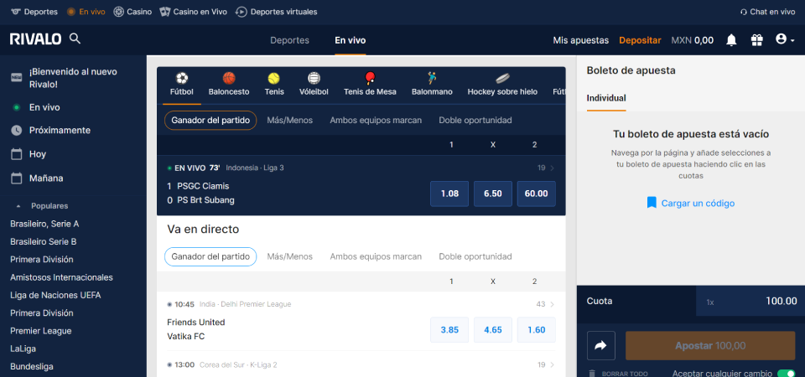This screenshot has width=805, height=377.
Task: Open Deportes in the top bar
Action: [x=34, y=12]
